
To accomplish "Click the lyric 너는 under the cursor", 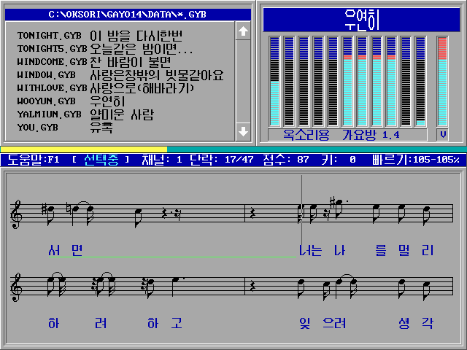I will 310,250.
